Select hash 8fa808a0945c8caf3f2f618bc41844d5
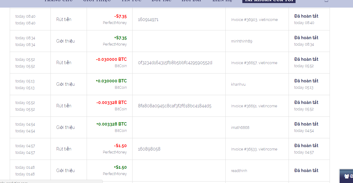353x183 pixels. click(x=175, y=106)
